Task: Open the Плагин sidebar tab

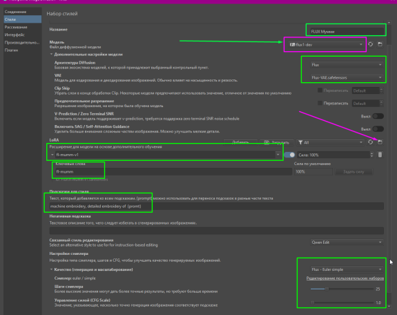Action: pos(12,50)
